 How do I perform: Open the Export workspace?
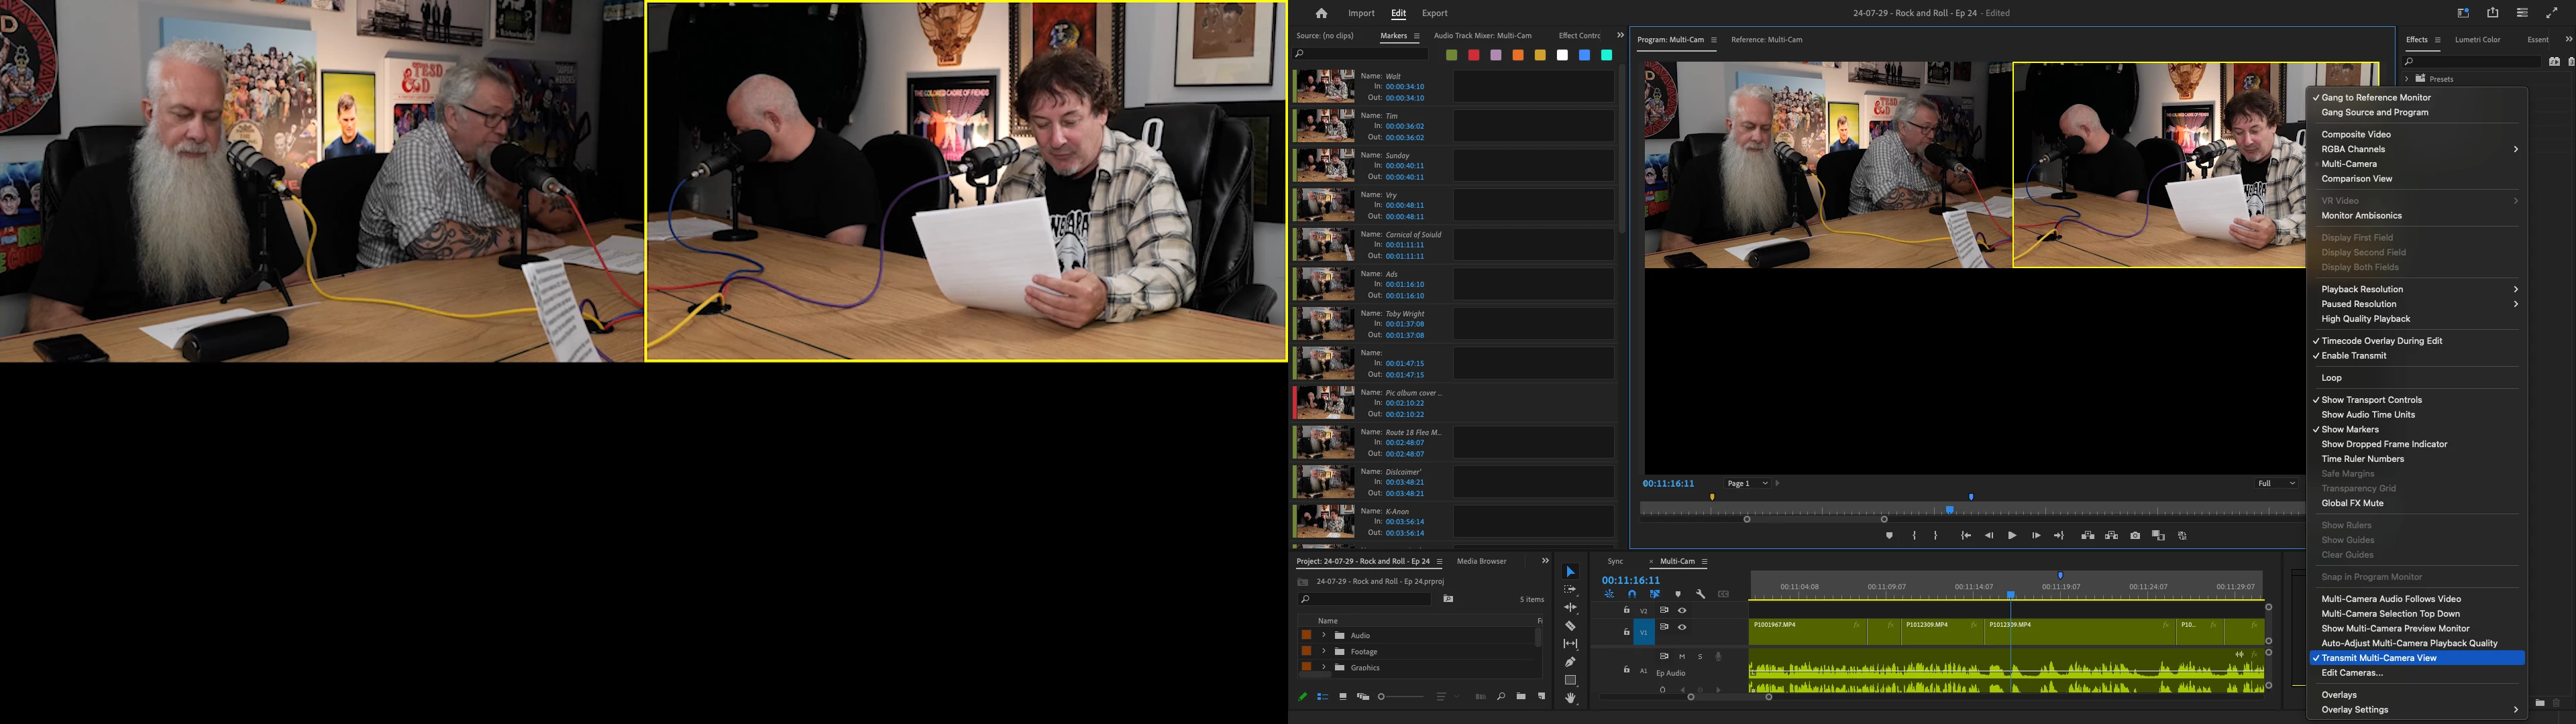point(1434,13)
